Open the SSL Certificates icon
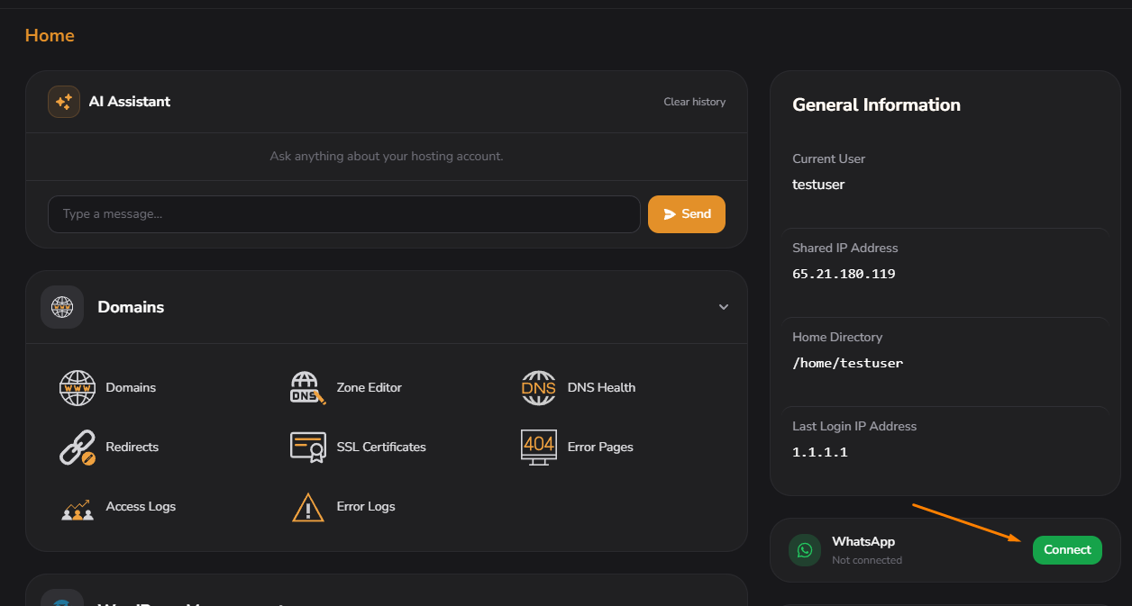Screen dimensions: 1132x606 [x=308, y=448]
